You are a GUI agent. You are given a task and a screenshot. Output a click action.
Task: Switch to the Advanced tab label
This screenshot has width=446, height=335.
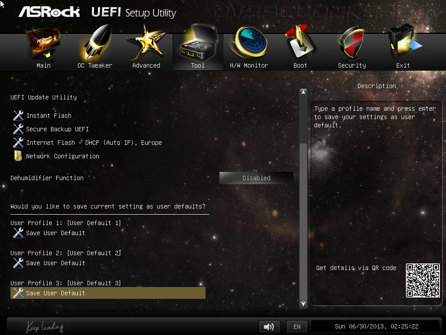click(x=146, y=65)
